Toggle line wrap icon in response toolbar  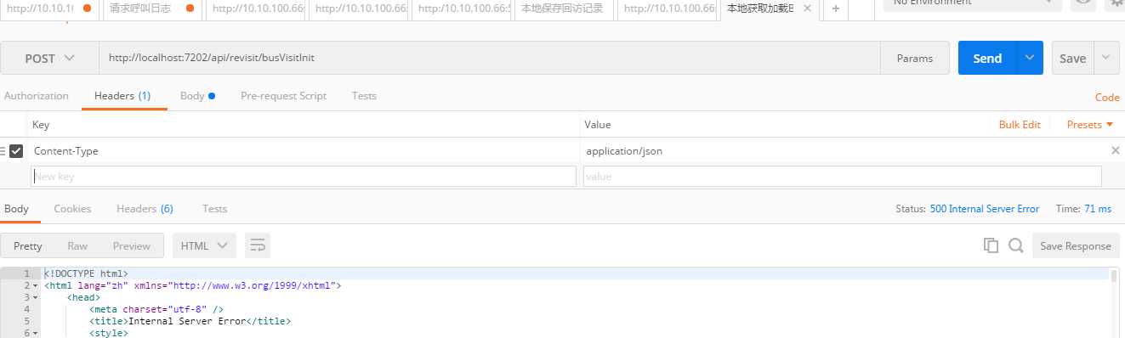257,245
